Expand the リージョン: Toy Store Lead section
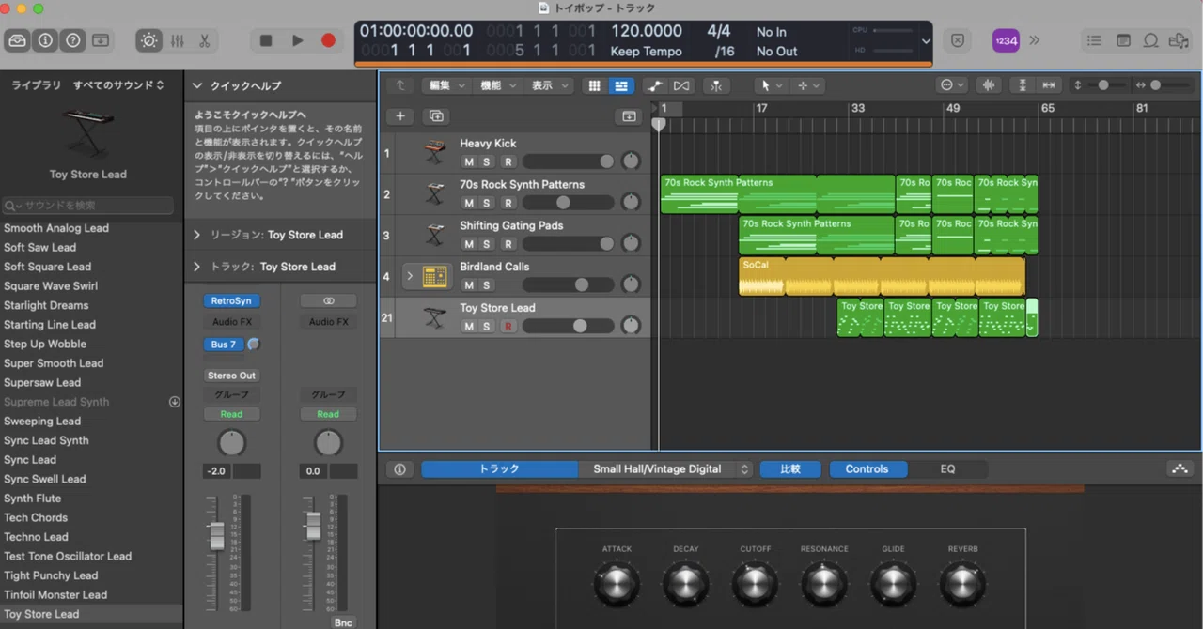This screenshot has width=1203, height=629. click(x=197, y=235)
